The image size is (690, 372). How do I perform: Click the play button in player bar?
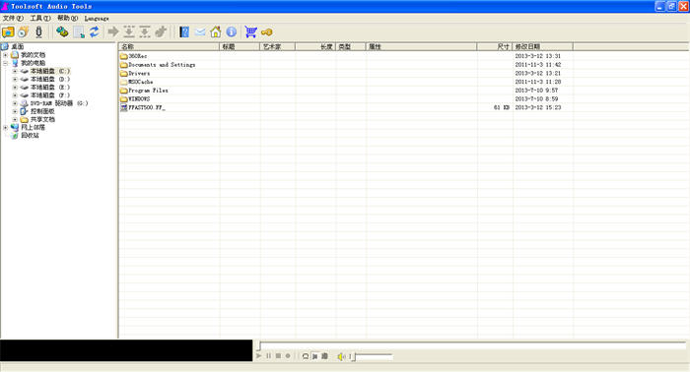[258, 355]
